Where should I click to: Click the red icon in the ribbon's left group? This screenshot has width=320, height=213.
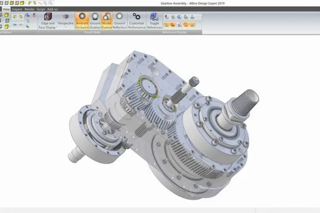point(34,15)
